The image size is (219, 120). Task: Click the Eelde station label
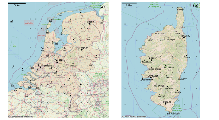[90, 22]
